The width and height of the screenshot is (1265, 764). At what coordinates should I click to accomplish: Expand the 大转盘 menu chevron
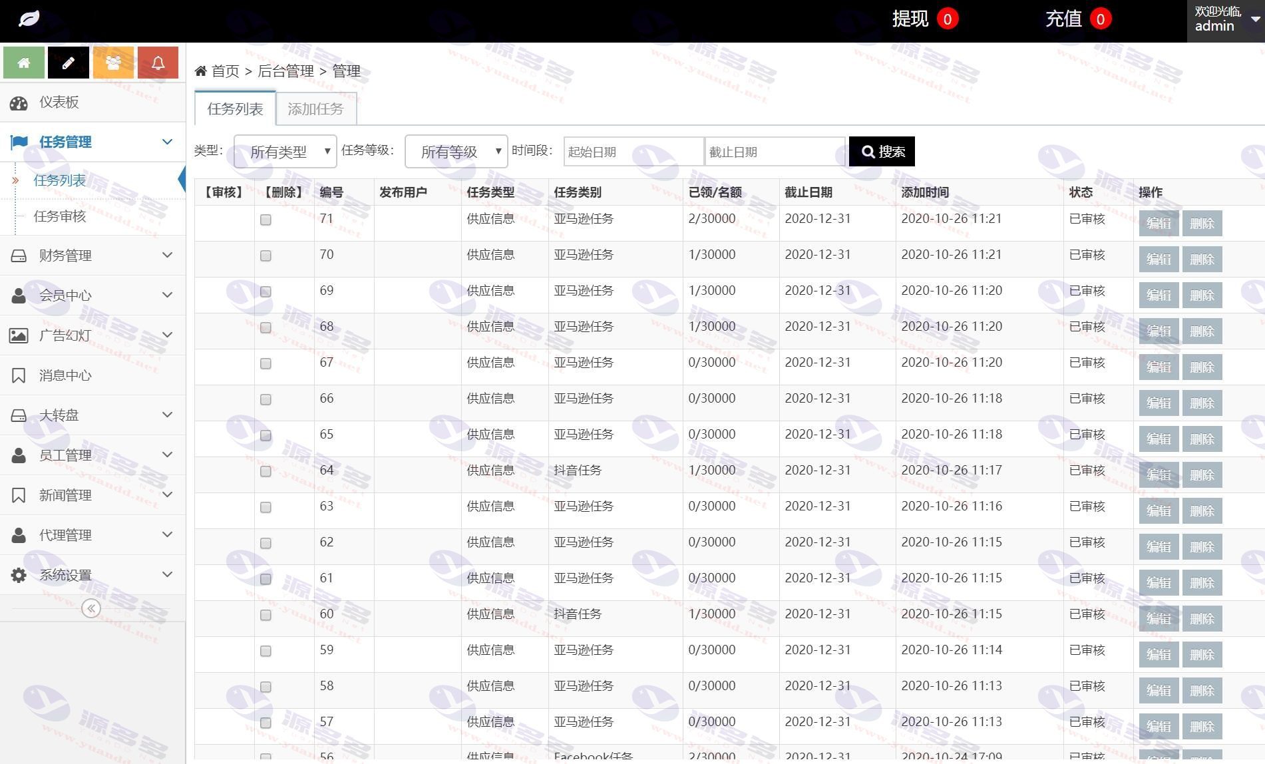(167, 415)
